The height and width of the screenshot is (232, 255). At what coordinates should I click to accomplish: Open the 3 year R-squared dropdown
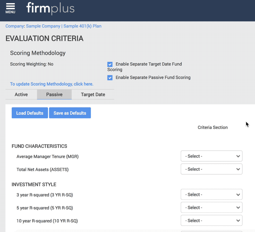click(x=211, y=194)
